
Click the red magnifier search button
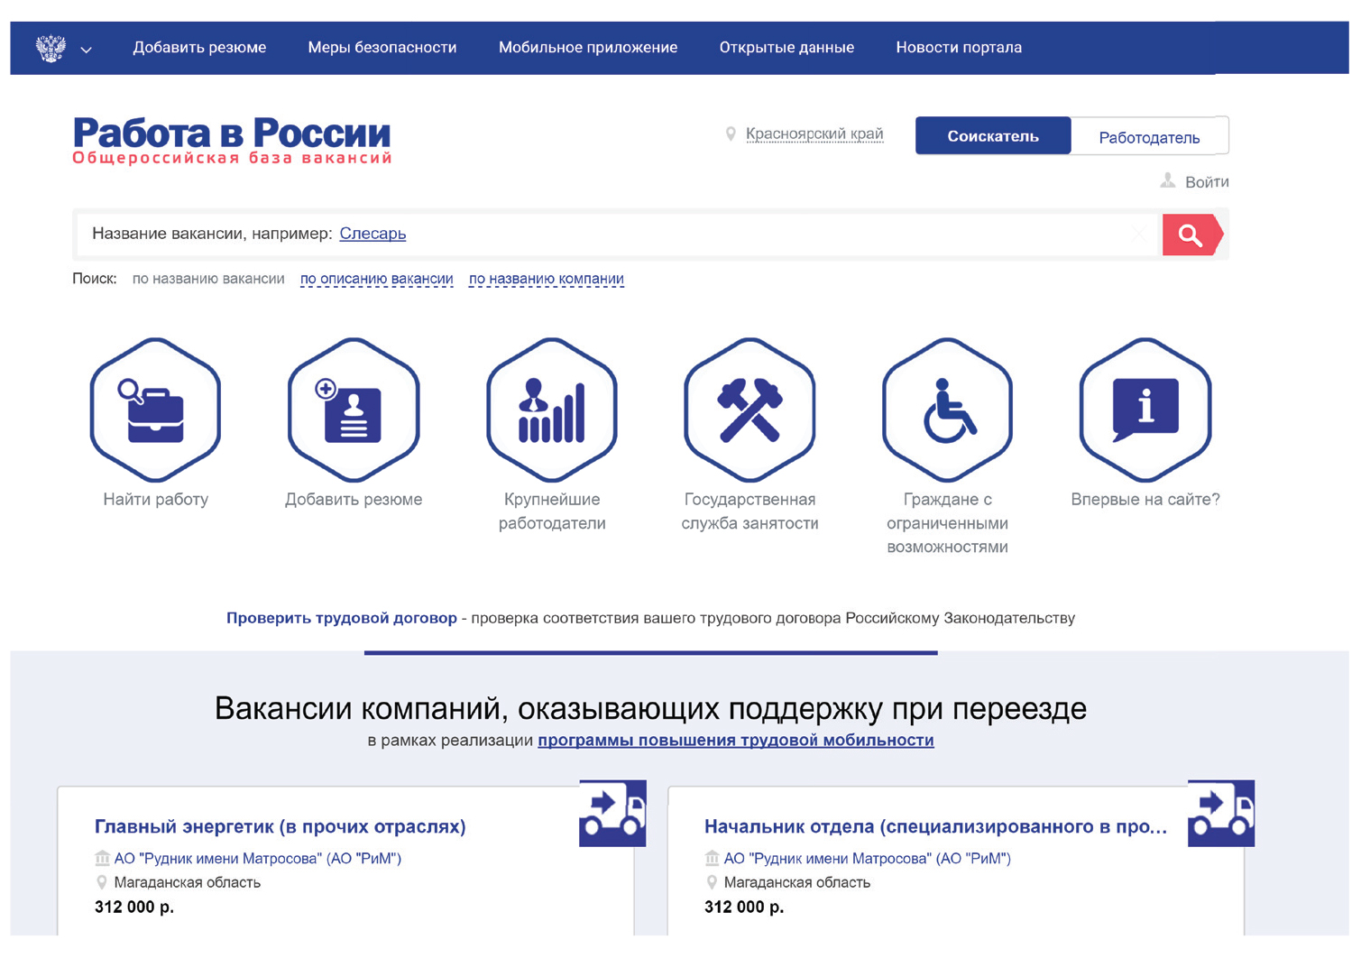click(1191, 235)
